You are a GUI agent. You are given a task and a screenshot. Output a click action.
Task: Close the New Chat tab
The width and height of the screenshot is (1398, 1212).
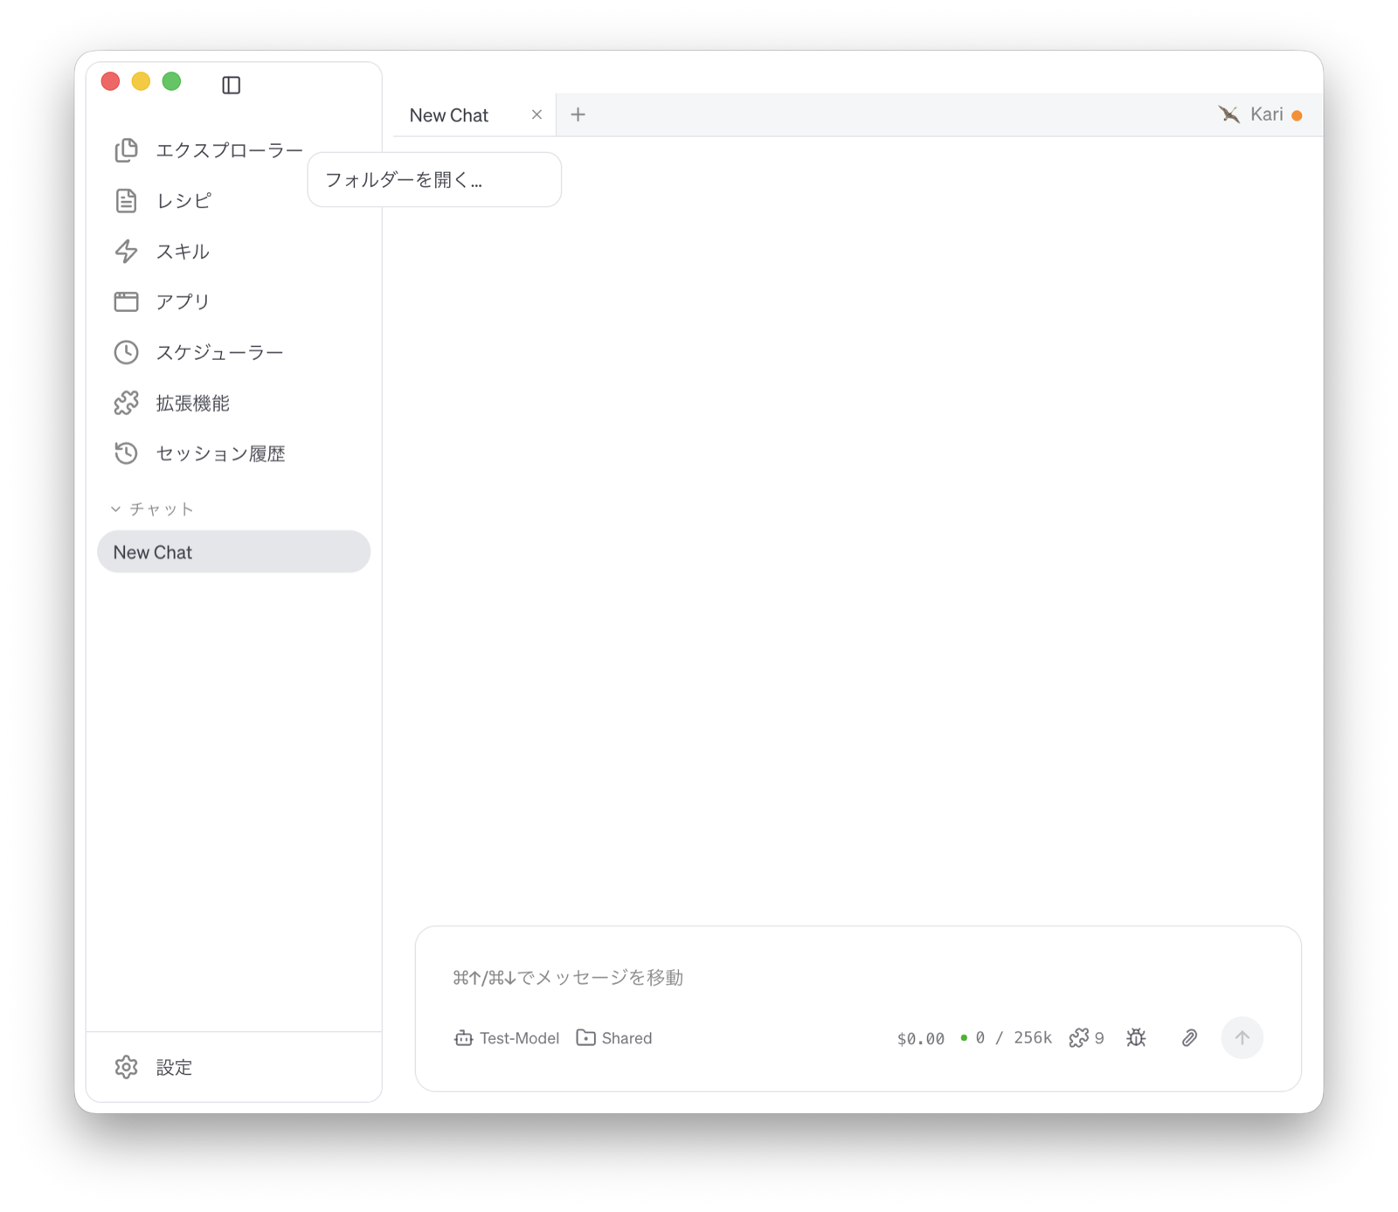coord(536,114)
